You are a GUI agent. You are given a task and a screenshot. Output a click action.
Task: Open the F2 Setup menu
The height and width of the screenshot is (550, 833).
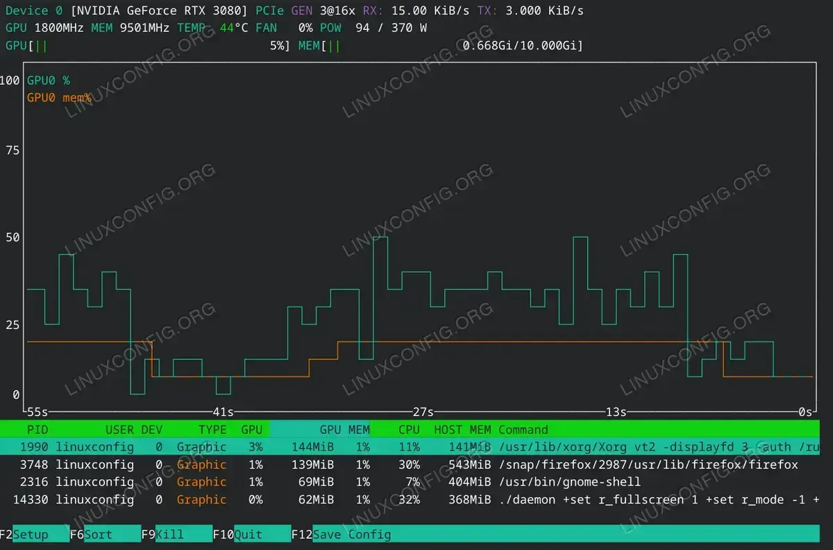(x=35, y=534)
